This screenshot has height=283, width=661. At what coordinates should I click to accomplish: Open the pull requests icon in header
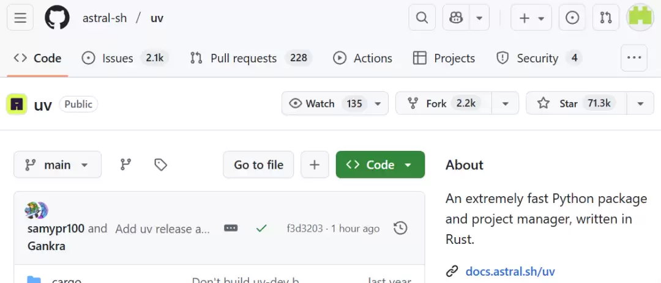[x=605, y=18]
